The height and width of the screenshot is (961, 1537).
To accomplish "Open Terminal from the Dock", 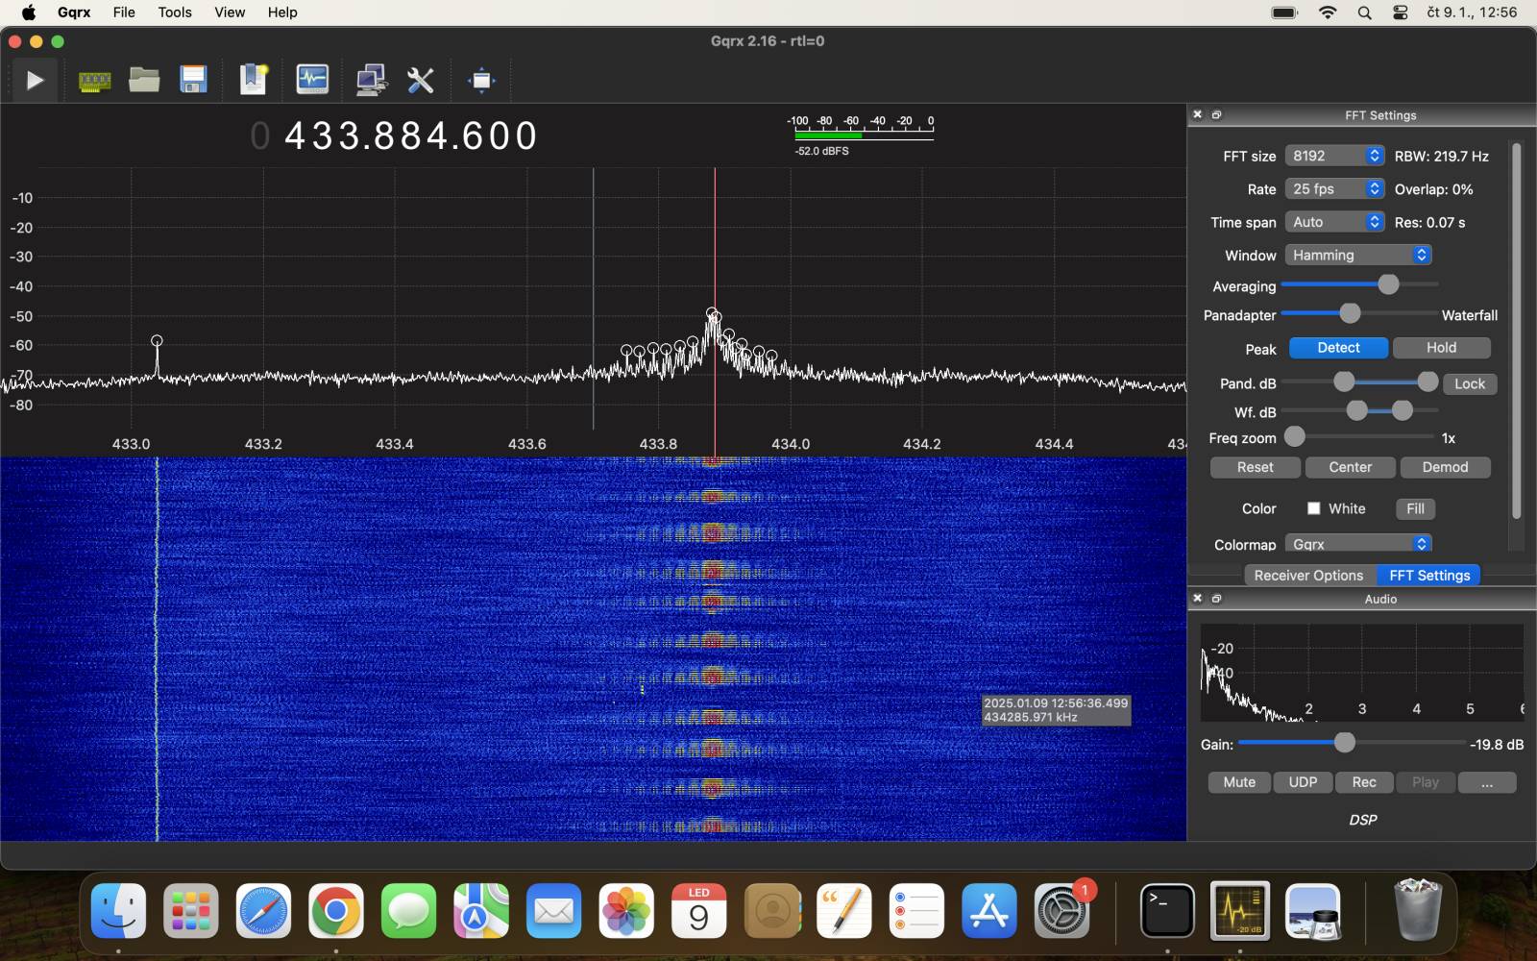I will [x=1168, y=910].
